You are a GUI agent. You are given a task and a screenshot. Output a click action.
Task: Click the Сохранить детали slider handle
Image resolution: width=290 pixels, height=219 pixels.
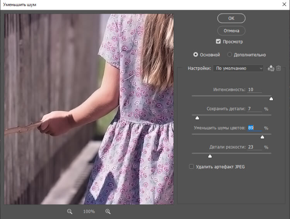pyautogui.click(x=197, y=118)
